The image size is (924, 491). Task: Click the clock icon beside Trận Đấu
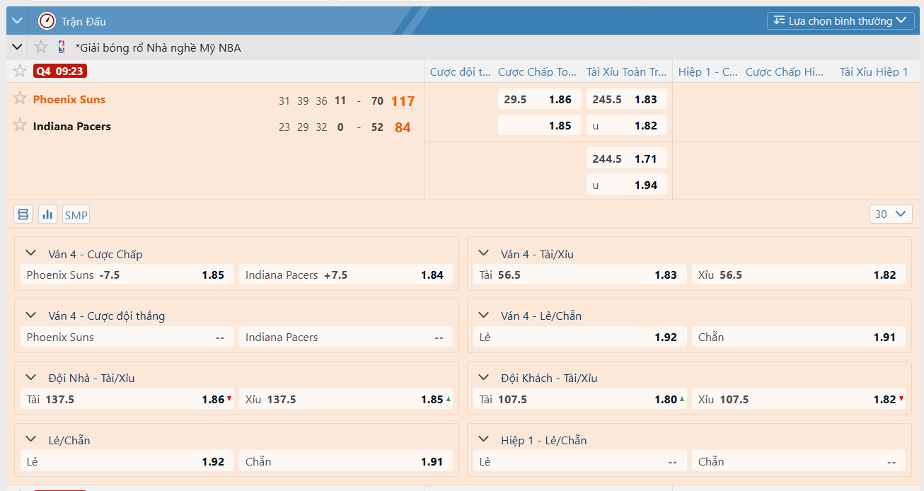click(x=47, y=21)
